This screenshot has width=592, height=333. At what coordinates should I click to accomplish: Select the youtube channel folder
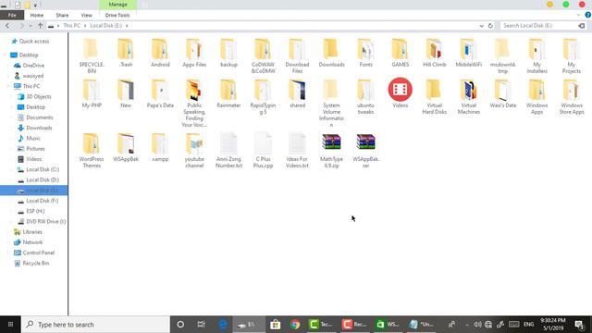pyautogui.click(x=194, y=151)
